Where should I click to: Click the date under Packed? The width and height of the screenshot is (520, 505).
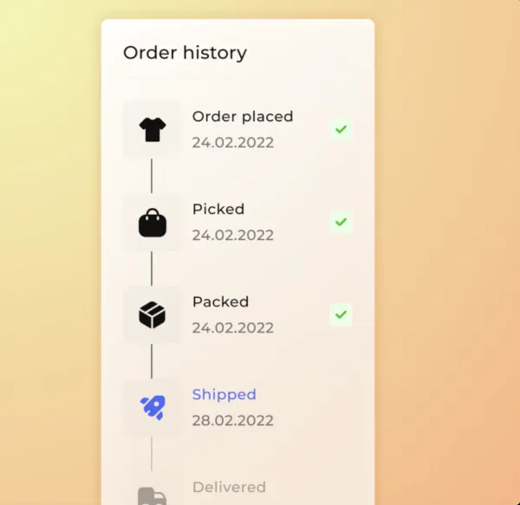tap(232, 327)
